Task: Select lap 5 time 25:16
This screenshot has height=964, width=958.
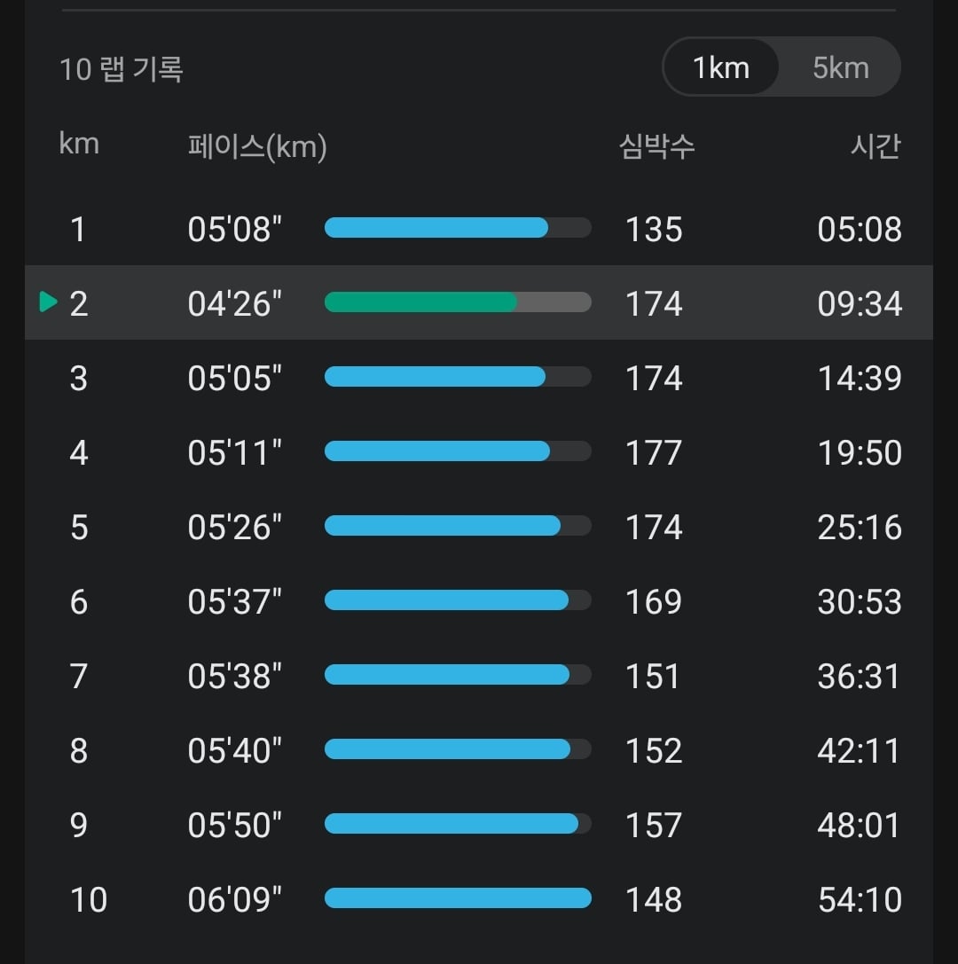Action: click(x=859, y=527)
